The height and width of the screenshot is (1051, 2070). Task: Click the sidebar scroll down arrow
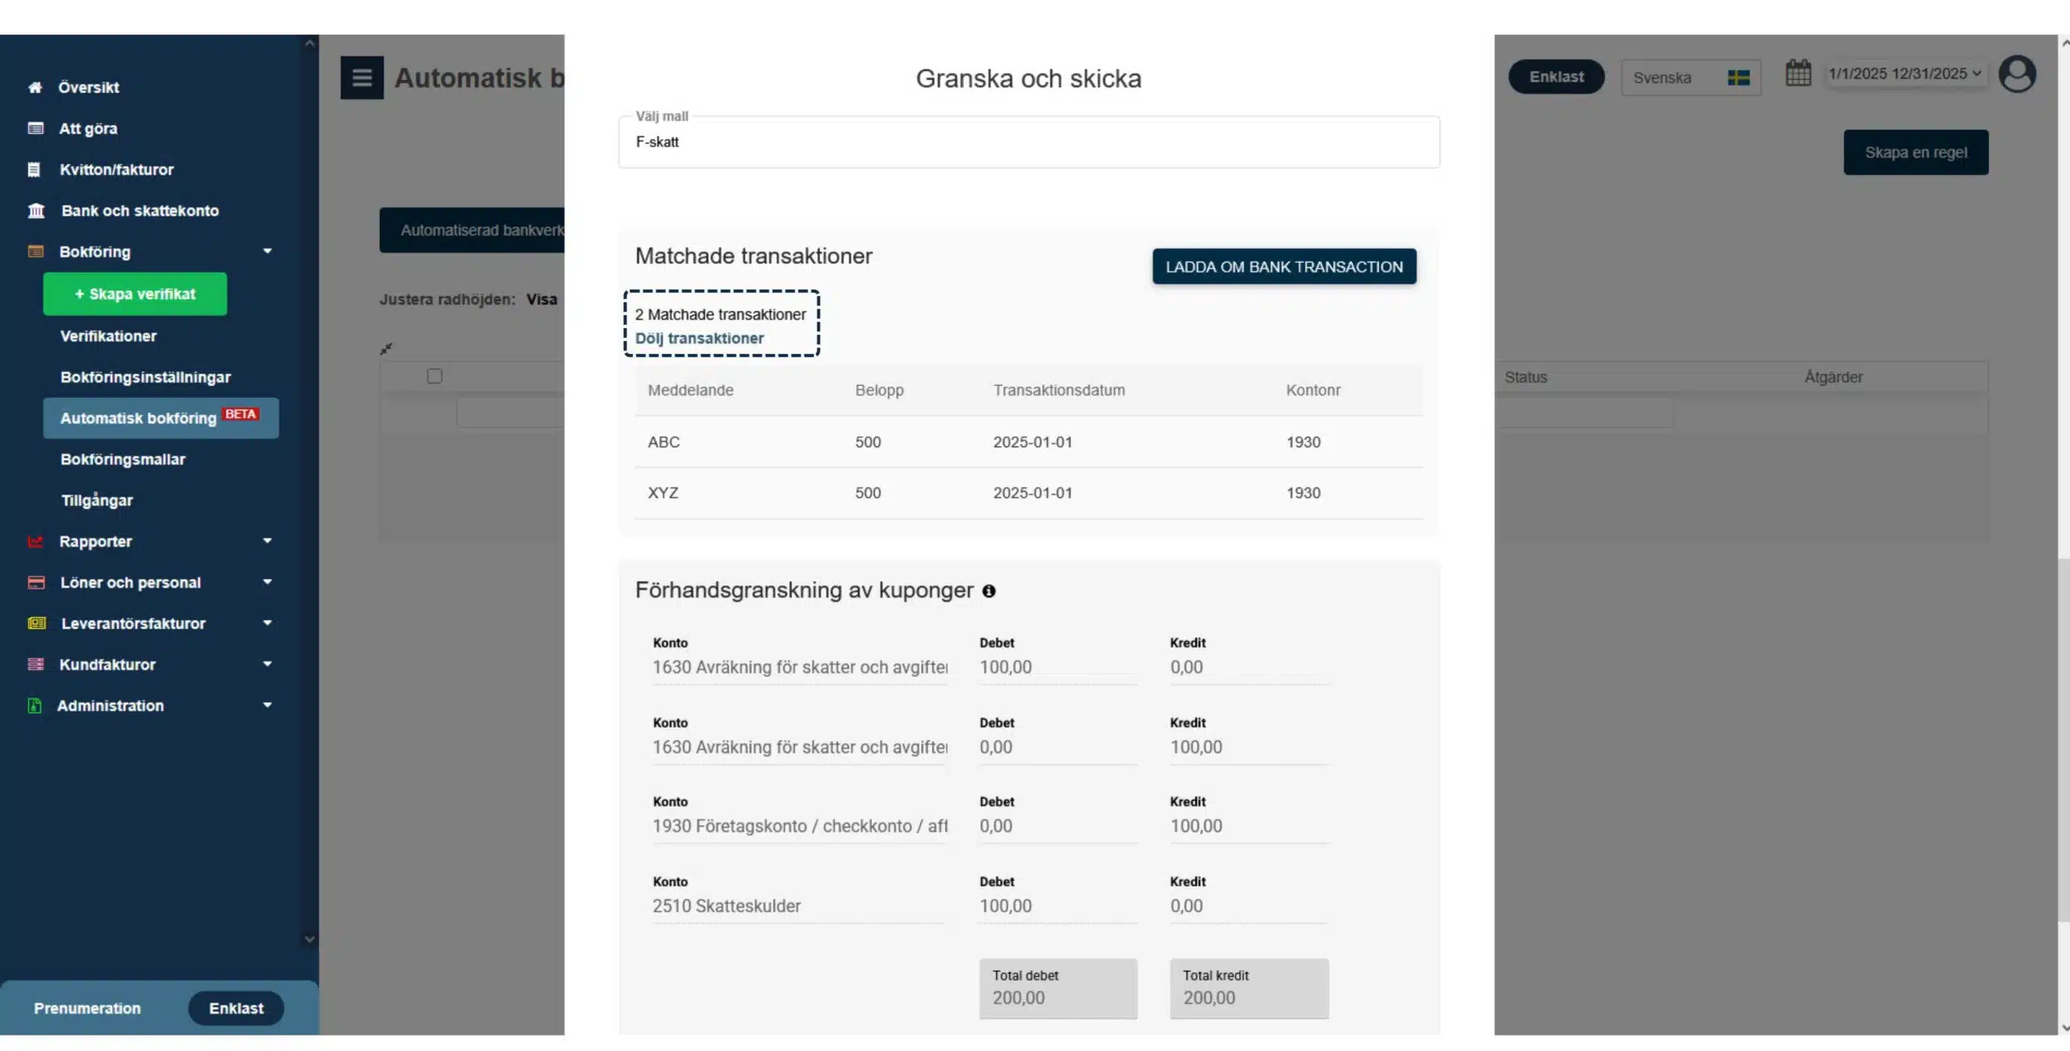point(309,939)
